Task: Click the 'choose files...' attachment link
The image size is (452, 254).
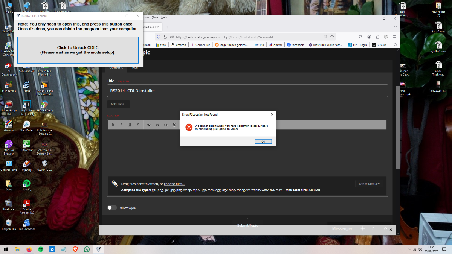Action: (174, 184)
